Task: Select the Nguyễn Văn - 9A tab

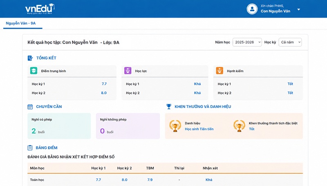Action: click(x=21, y=23)
